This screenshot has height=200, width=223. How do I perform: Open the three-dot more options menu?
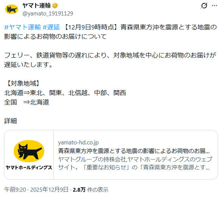(214, 6)
